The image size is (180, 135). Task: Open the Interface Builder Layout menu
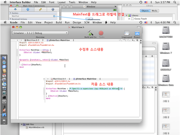point(61,2)
